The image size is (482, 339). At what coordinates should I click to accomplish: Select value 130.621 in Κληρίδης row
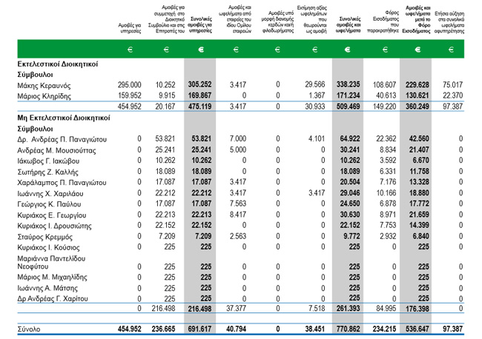(417, 95)
